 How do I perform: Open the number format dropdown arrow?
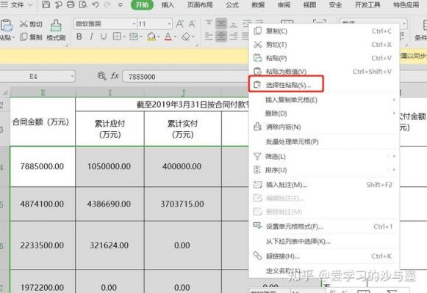click(x=404, y=23)
